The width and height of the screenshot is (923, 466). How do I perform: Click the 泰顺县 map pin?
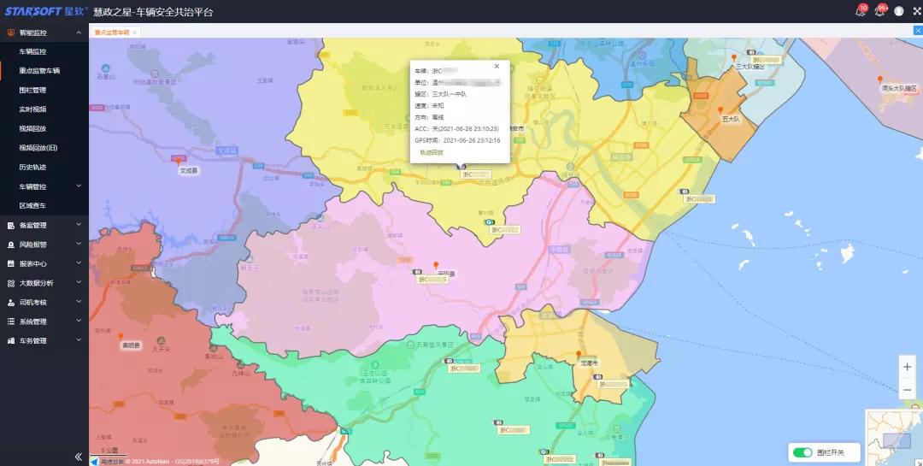tap(121, 336)
